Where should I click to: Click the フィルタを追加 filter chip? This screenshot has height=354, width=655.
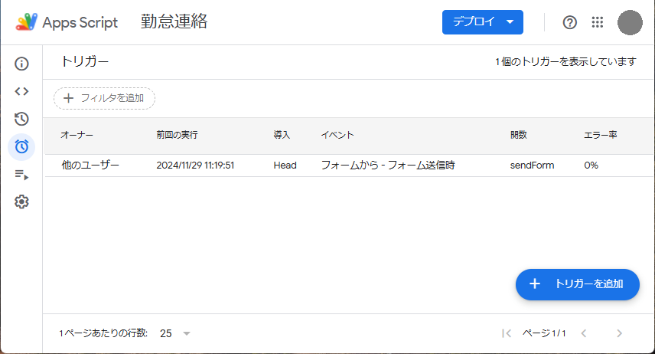(104, 98)
